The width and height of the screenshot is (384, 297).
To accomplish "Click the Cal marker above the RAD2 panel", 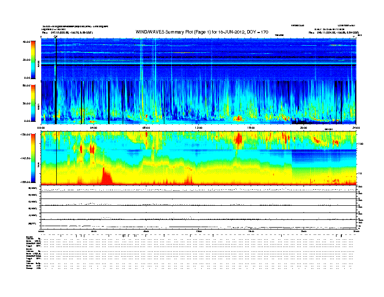I will [x=56, y=37].
